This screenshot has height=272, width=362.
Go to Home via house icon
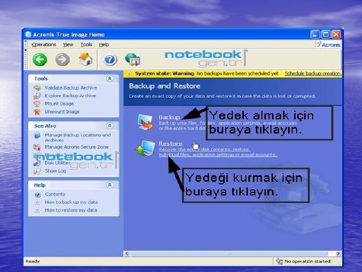pyautogui.click(x=85, y=59)
